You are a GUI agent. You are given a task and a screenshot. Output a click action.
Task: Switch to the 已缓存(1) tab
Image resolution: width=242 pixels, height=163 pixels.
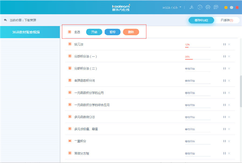point(227,20)
